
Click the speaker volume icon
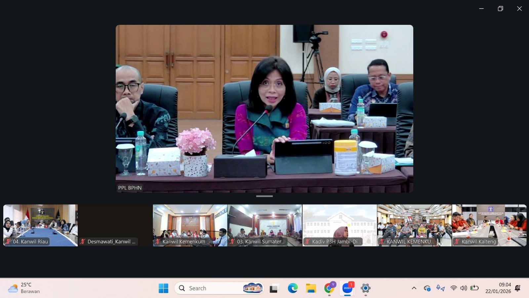tap(464, 288)
